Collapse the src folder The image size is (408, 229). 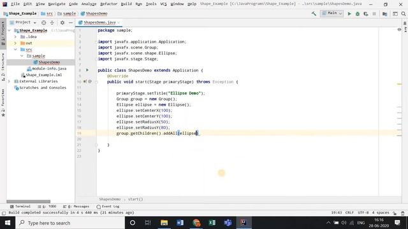click(x=15, y=50)
